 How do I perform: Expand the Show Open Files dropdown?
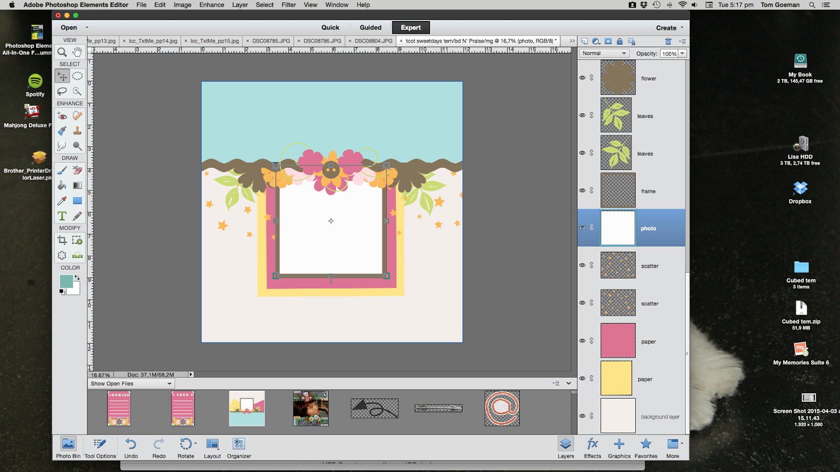pyautogui.click(x=169, y=383)
